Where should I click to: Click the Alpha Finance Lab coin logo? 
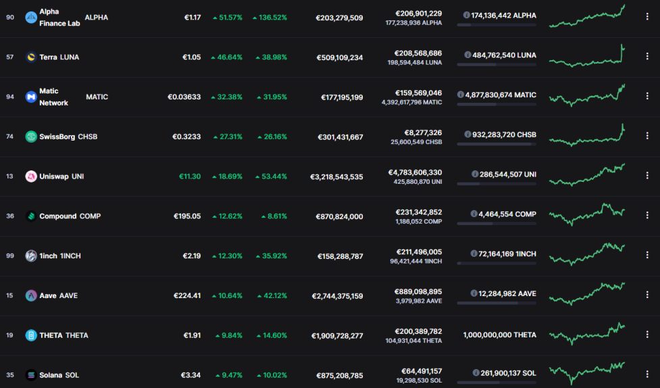pyautogui.click(x=30, y=18)
